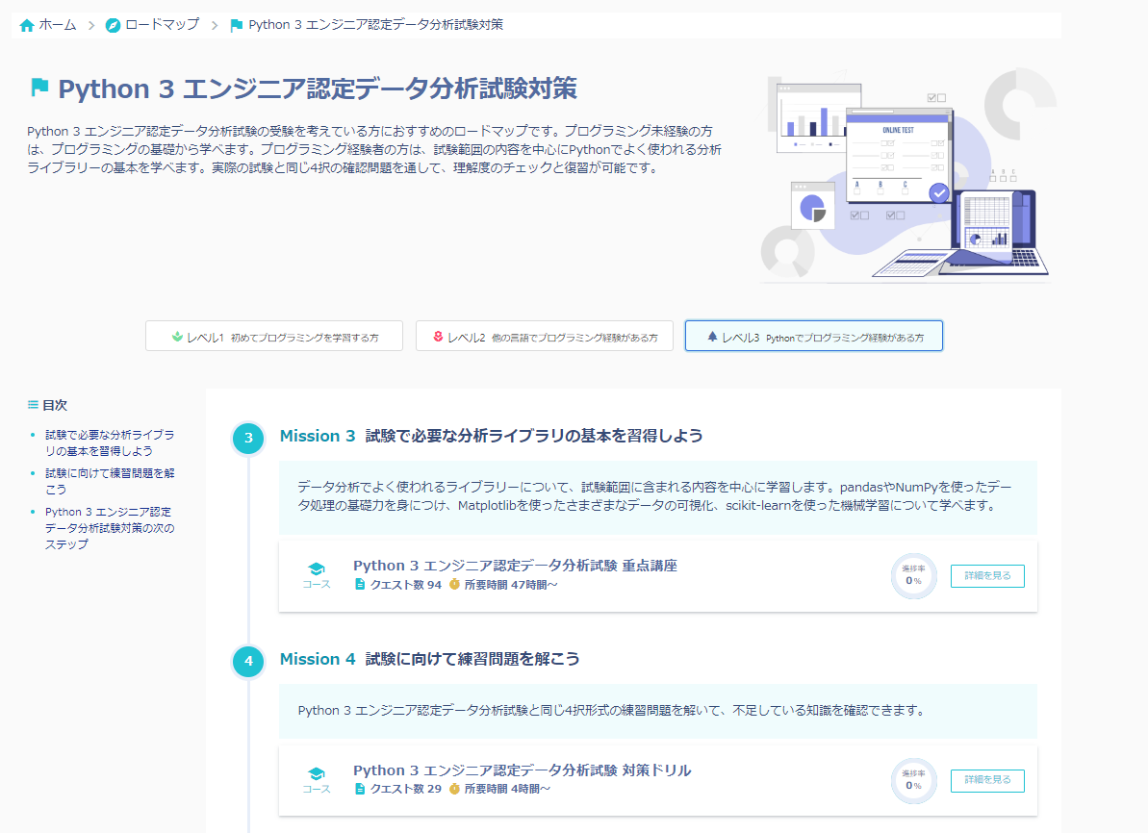Open 詳細を見る for 対策ドリル
Image resolution: width=1148 pixels, height=833 pixels.
pos(986,780)
